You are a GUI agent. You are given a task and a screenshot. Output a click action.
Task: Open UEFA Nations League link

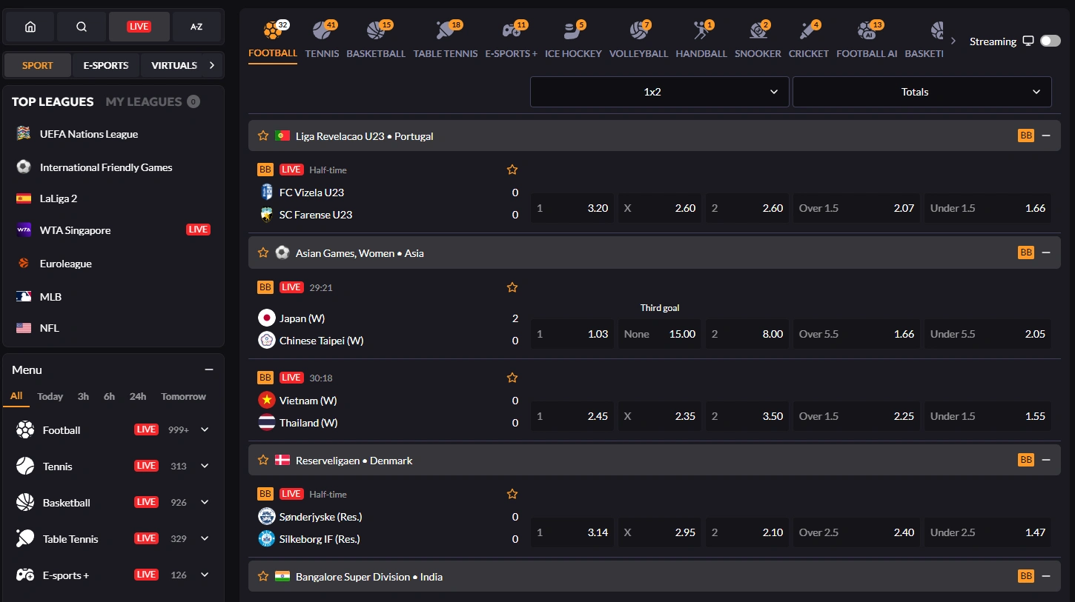(89, 134)
